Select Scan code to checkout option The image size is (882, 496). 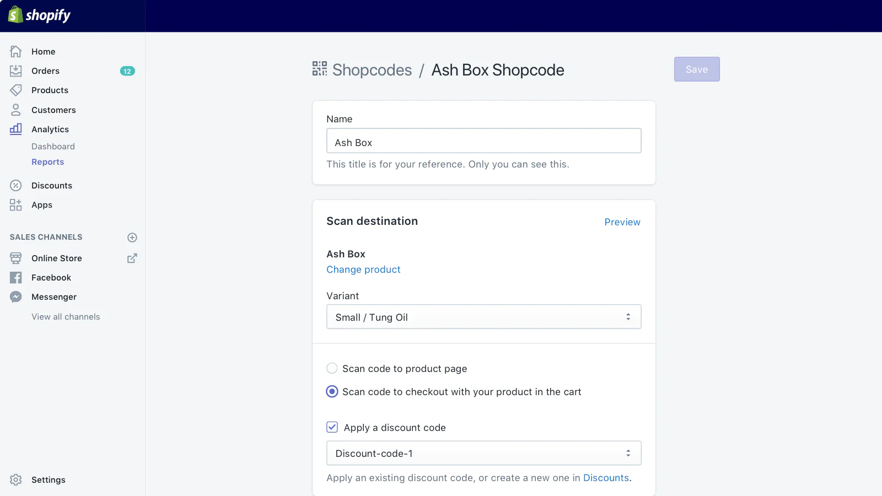tap(332, 391)
